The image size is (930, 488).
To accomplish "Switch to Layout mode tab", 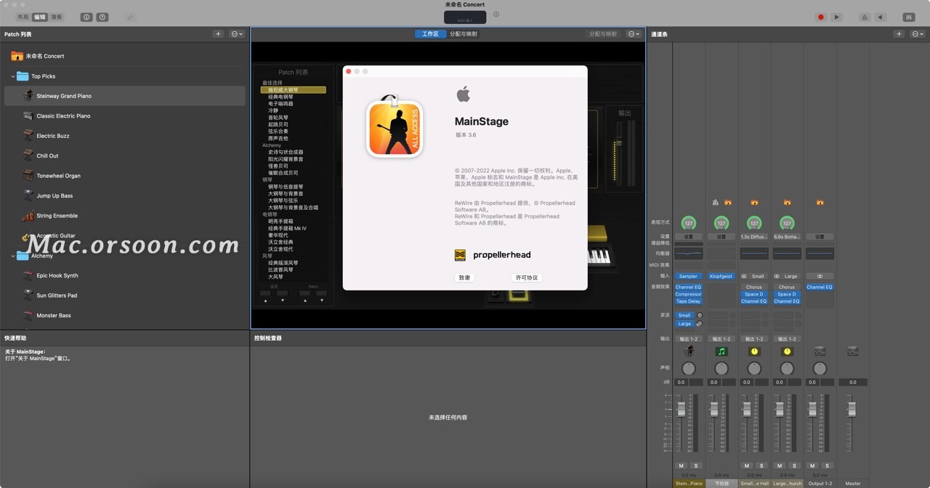I will 23,17.
